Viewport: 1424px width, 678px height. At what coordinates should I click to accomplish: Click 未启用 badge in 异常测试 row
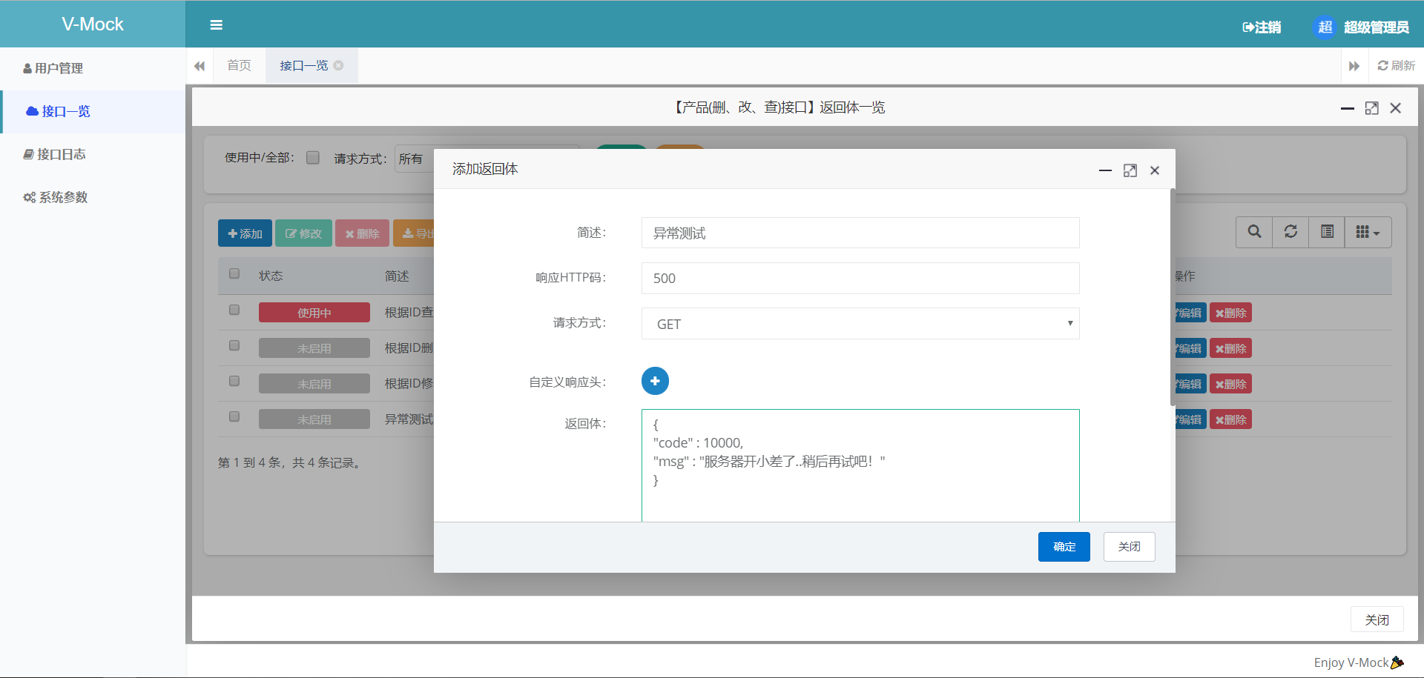pyautogui.click(x=314, y=419)
